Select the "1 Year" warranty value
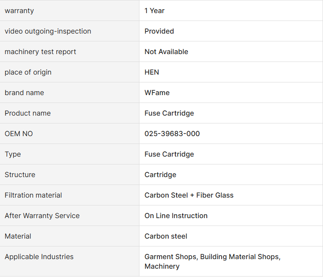 [154, 11]
